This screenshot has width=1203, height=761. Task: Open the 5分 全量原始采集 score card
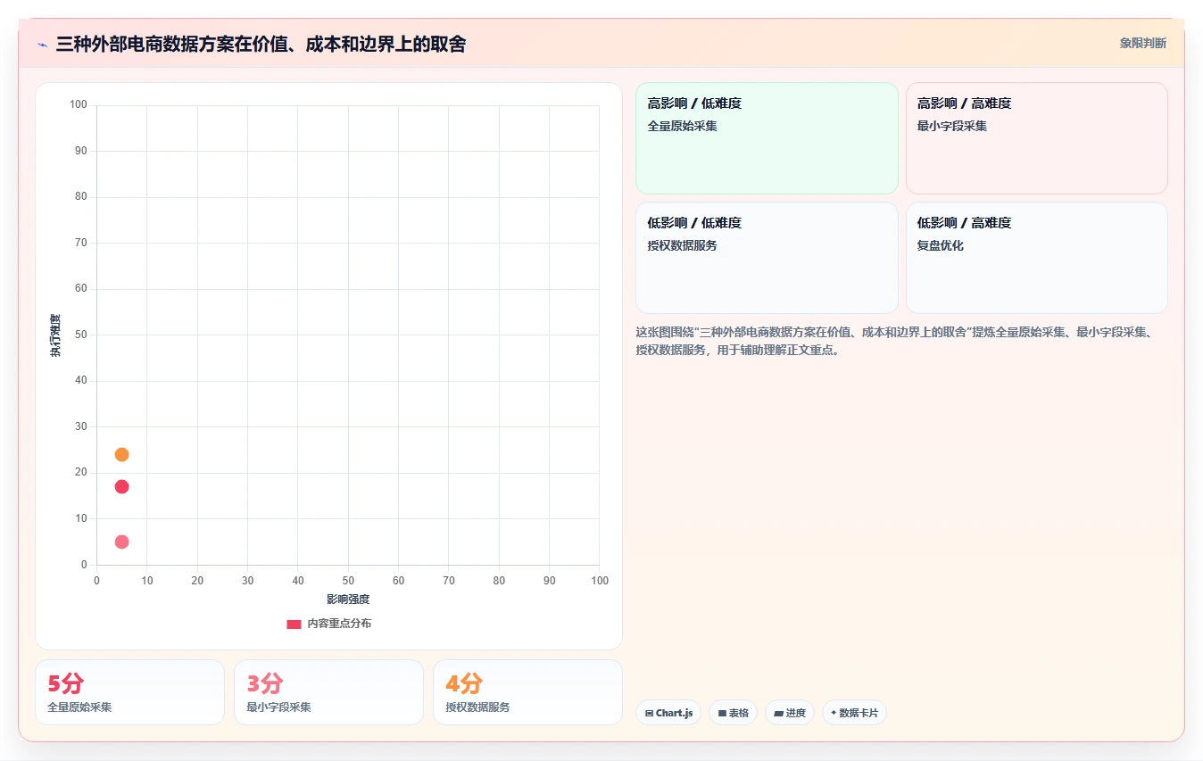click(x=129, y=692)
